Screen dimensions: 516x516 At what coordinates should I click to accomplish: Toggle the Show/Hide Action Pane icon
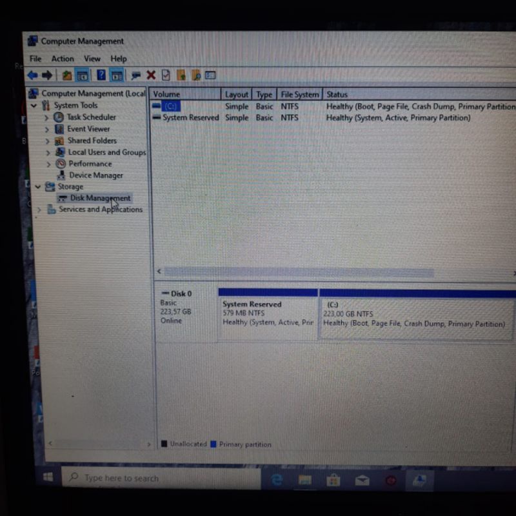117,75
